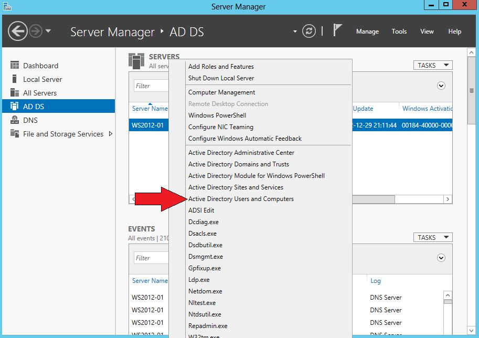
Task: Expand File and Storage Services arrow
Action: (111, 133)
